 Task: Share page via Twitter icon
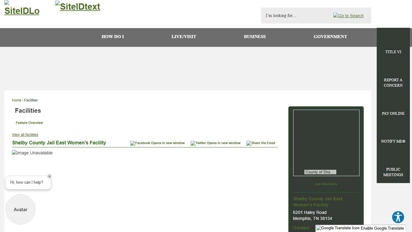(x=215, y=143)
